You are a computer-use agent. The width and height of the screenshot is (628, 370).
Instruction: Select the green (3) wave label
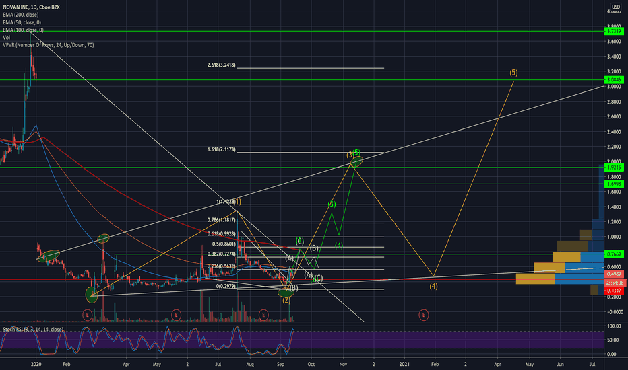tap(332, 205)
